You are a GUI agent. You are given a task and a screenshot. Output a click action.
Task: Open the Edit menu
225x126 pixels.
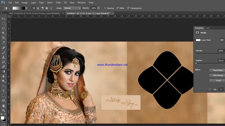coord(17,2)
